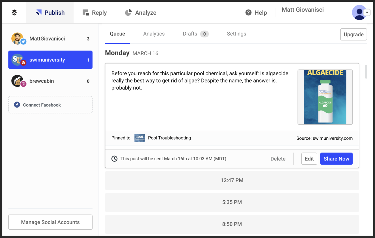375x238 pixels.
Task: Open the user avatar account menu
Action: click(359, 12)
